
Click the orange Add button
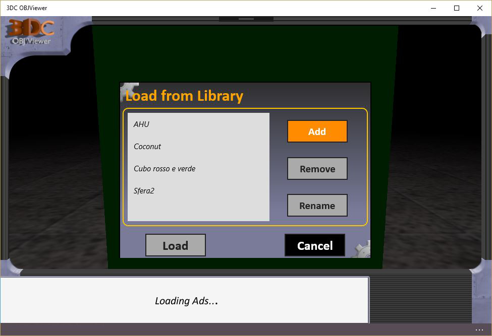[x=317, y=131]
